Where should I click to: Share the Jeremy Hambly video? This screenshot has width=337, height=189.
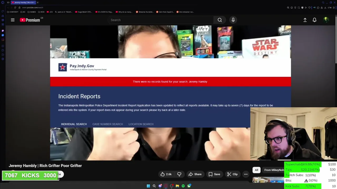pyautogui.click(x=196, y=174)
